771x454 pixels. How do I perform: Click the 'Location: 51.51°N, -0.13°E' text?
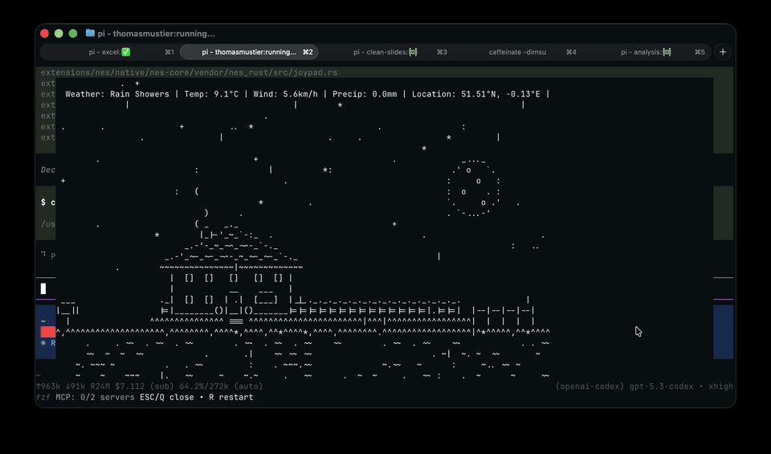475,94
